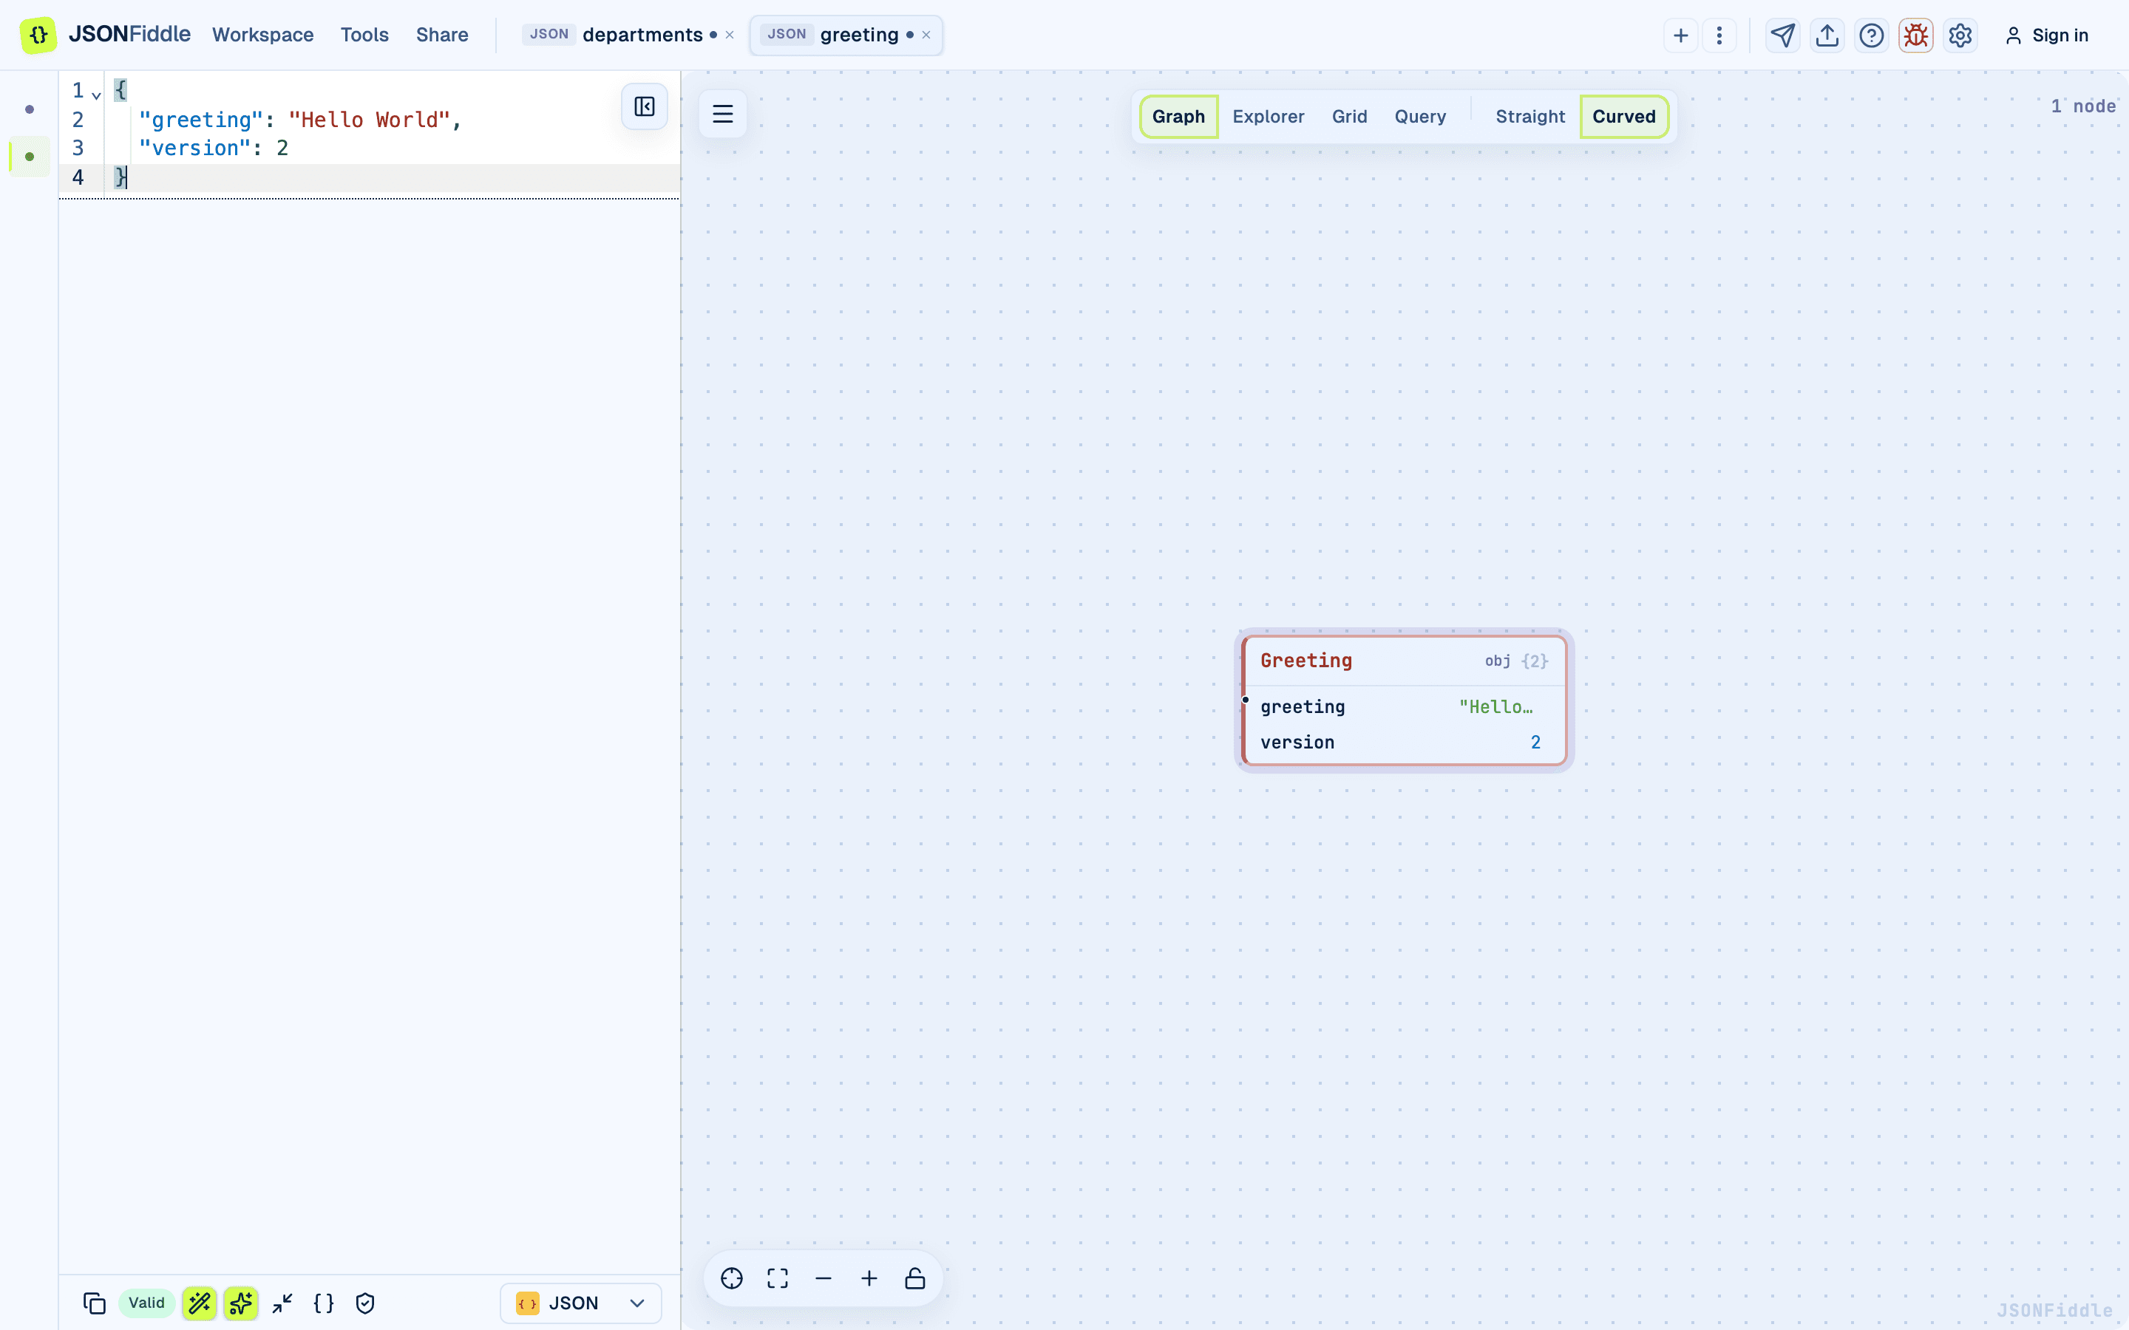The image size is (2129, 1330).
Task: Open the Share menu
Action: point(441,35)
